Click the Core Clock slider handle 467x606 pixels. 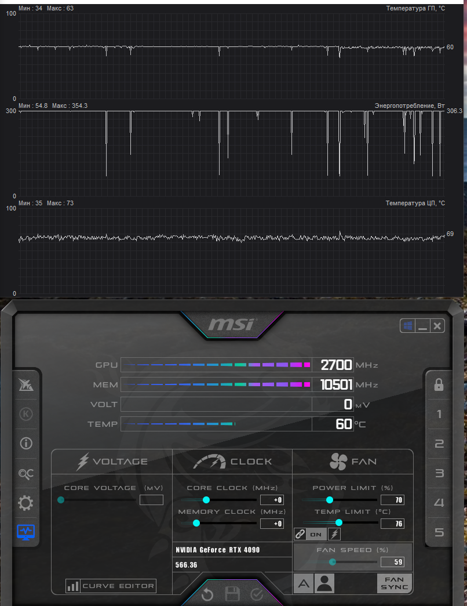click(x=206, y=500)
